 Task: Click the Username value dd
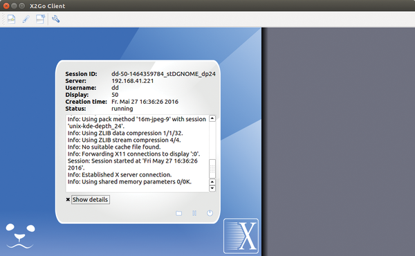point(115,88)
